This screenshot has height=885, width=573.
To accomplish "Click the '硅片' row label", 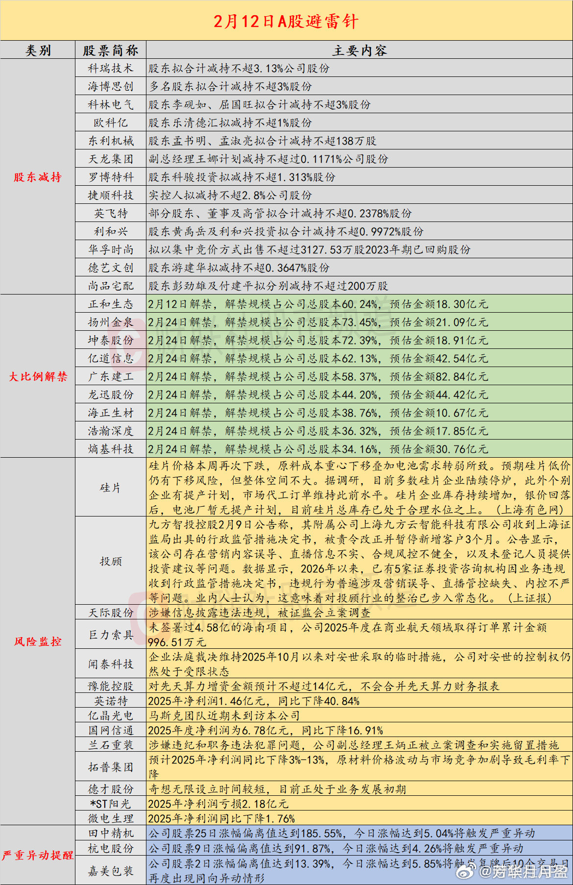I will pos(111,488).
